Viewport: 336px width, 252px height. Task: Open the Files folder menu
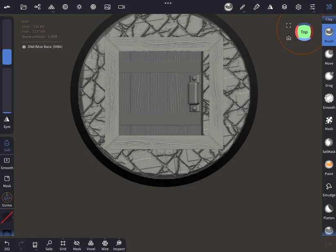(23, 7)
